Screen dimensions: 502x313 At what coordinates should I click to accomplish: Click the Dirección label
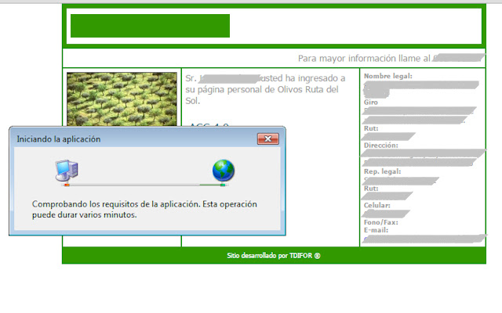(381, 146)
